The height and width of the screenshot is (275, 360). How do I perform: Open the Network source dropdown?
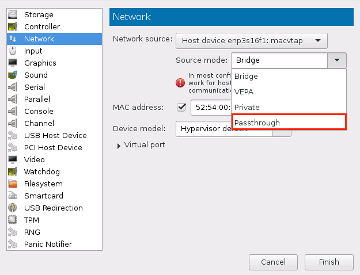[x=251, y=40]
